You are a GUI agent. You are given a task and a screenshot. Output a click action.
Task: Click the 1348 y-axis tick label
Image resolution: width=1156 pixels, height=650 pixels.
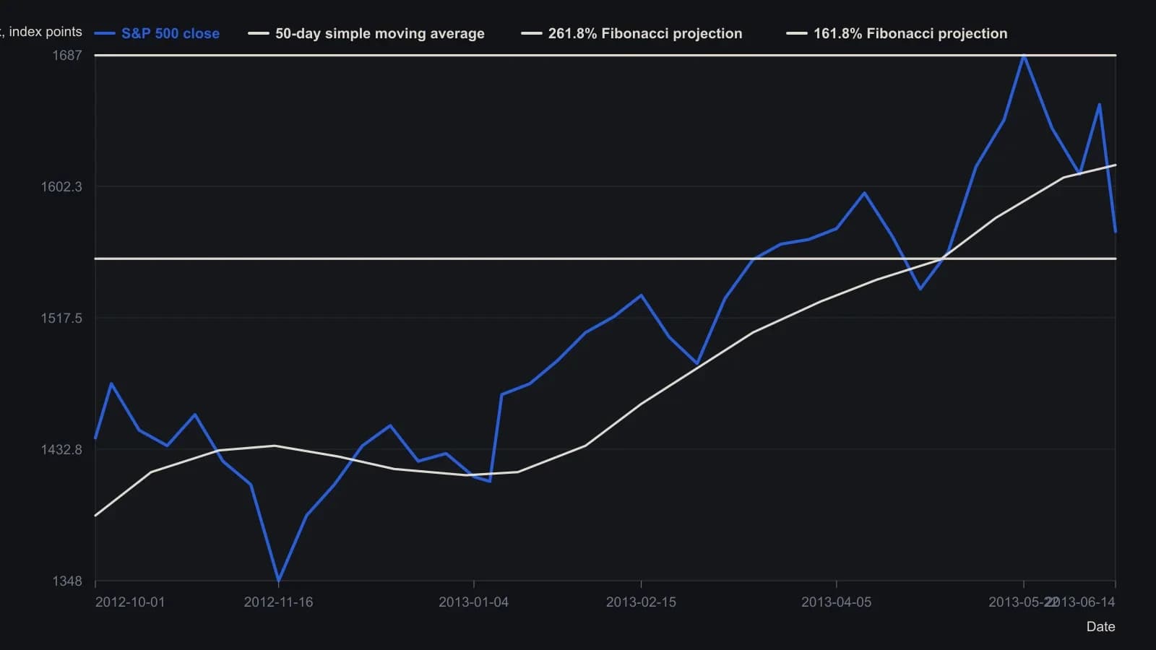67,581
